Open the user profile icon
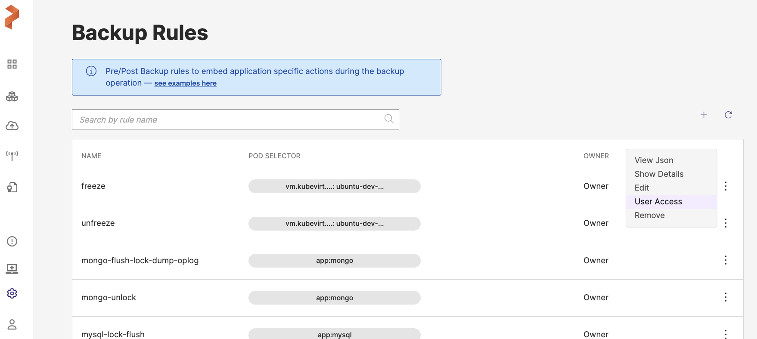Viewport: 757px width, 339px height. [12, 324]
